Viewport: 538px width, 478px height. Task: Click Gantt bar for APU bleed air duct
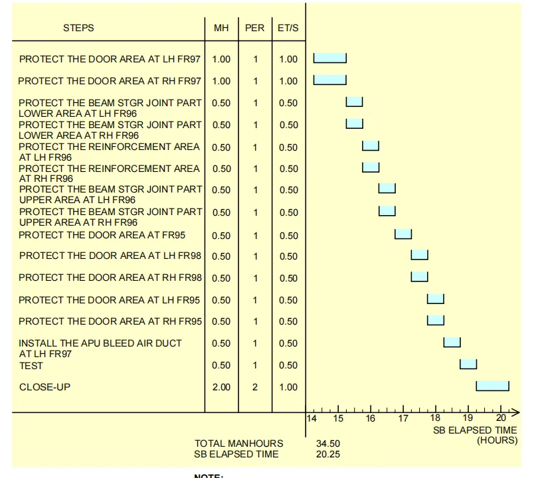(x=452, y=343)
